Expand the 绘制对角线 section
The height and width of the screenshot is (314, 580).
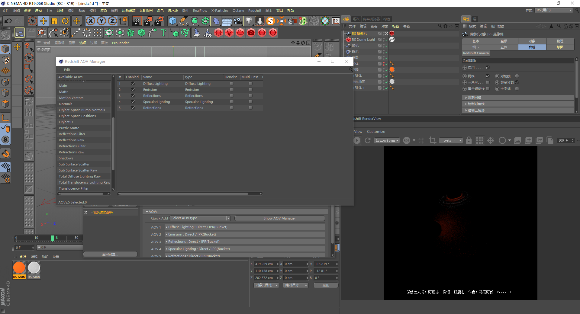click(518, 104)
